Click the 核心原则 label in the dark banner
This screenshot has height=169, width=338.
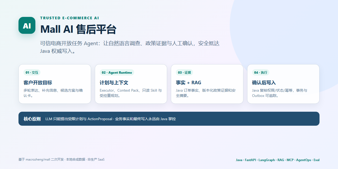tap(32, 119)
